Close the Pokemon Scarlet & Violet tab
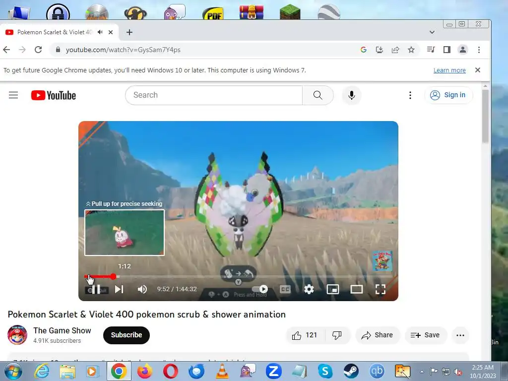Viewport: 508px width, 381px height. pyautogui.click(x=111, y=32)
